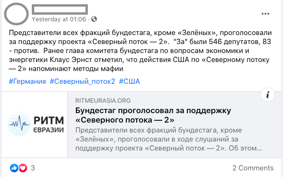Follow the #США hashtag
This screenshot has width=283, height=177.
130,81
